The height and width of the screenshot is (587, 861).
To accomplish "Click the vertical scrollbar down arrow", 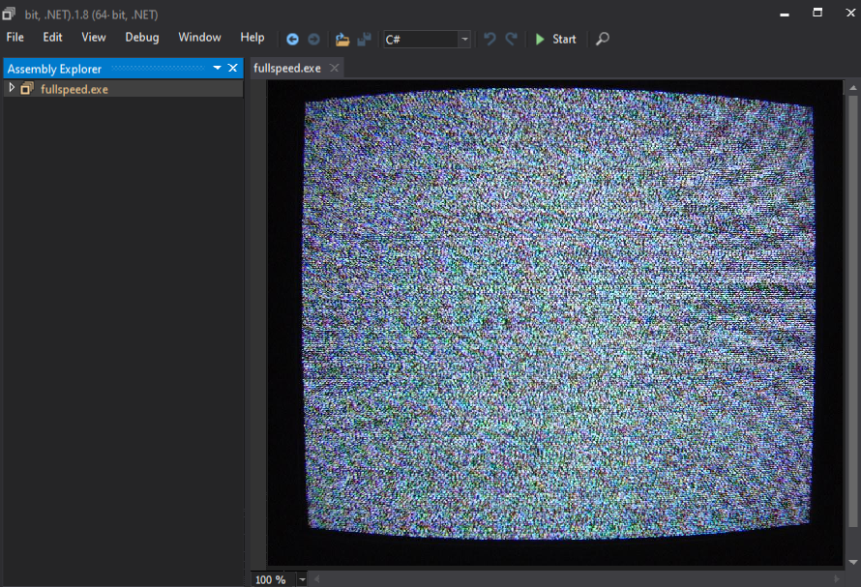I will tap(852, 562).
